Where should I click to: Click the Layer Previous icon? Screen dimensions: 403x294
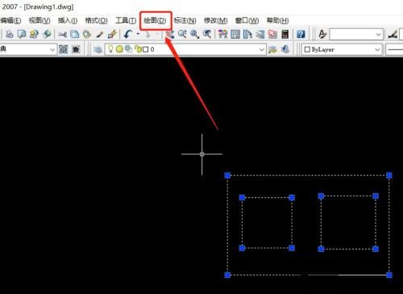click(x=285, y=49)
